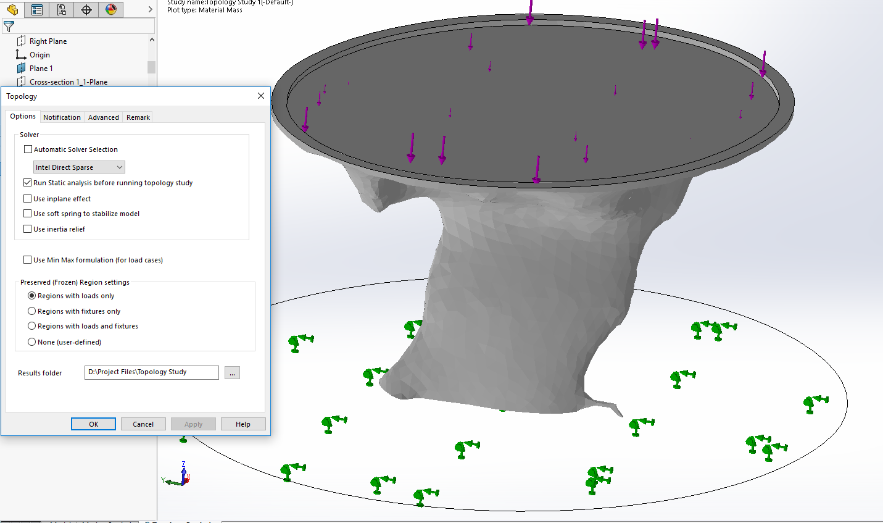Enable Use Min Max formulation checkbox
The width and height of the screenshot is (883, 523).
[27, 259]
